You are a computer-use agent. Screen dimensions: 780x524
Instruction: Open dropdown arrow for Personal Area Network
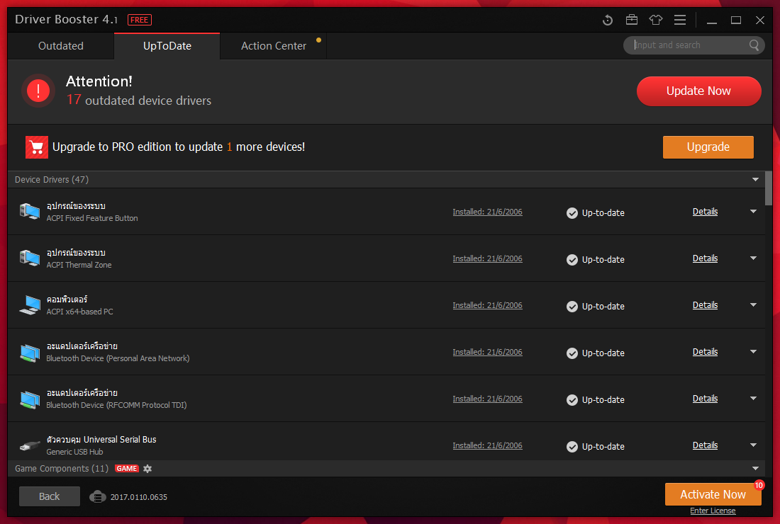click(753, 352)
